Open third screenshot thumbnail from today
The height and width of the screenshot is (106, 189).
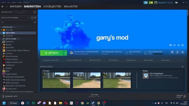(117, 80)
